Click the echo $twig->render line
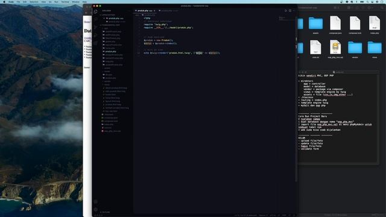 tap(182, 53)
